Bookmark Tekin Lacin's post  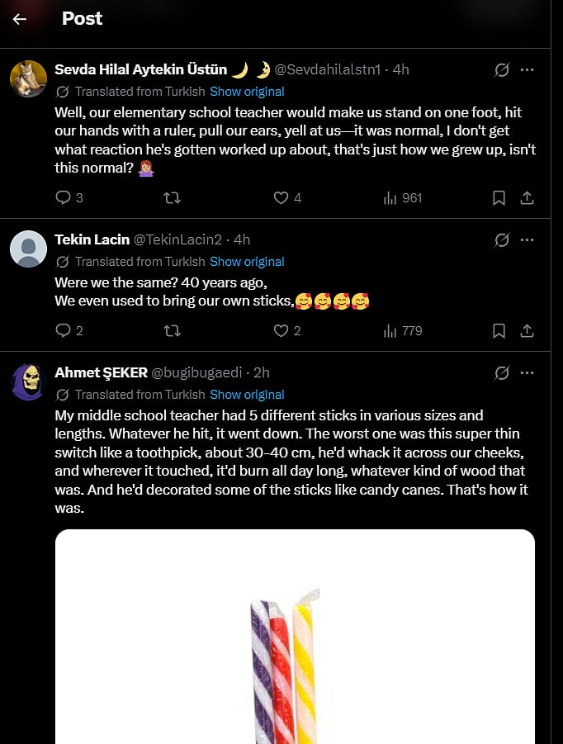[499, 330]
